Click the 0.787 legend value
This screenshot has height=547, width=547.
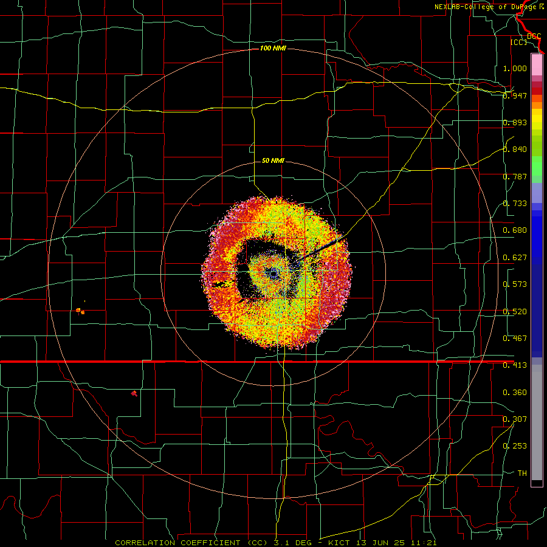point(515,176)
